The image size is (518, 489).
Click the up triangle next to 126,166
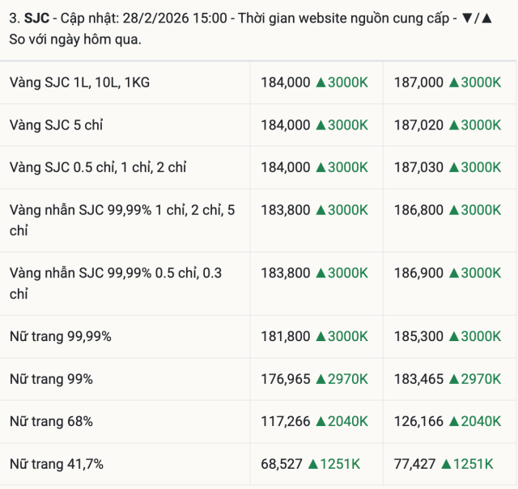454,421
